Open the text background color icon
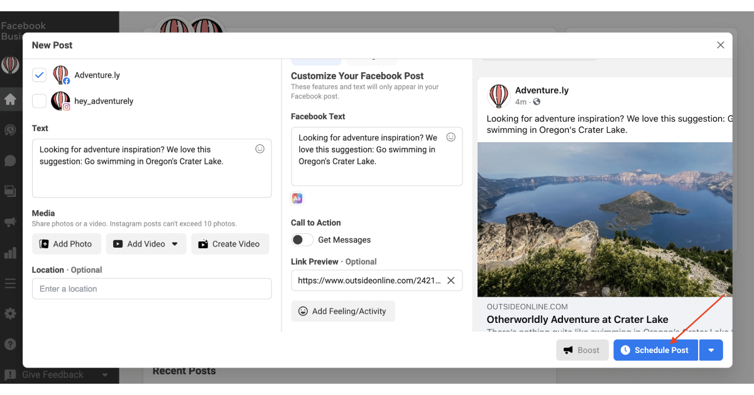754x395 pixels. (x=297, y=198)
